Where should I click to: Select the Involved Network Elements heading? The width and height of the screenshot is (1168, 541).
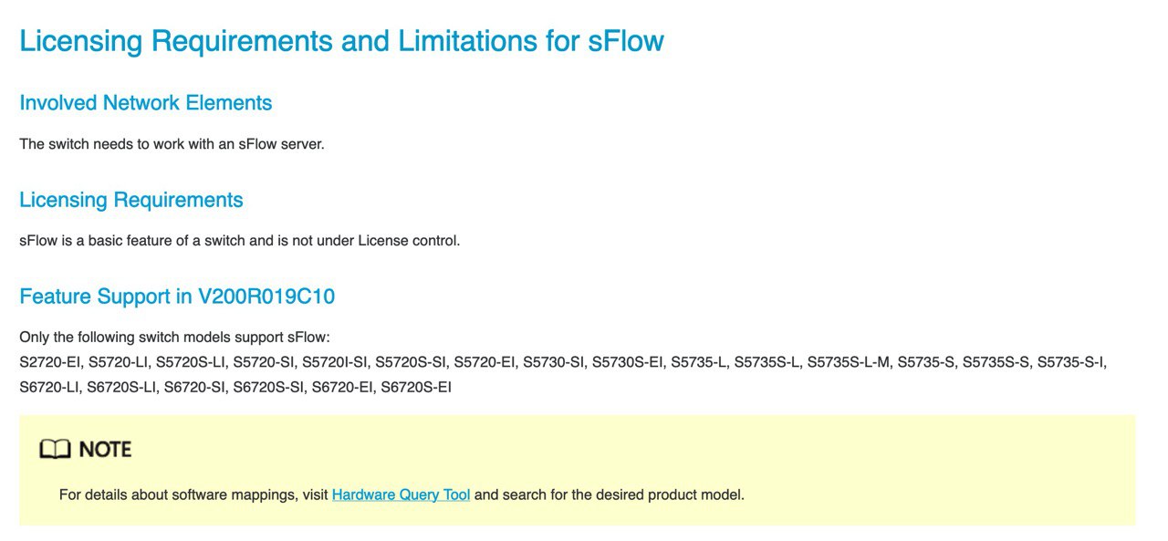point(146,103)
